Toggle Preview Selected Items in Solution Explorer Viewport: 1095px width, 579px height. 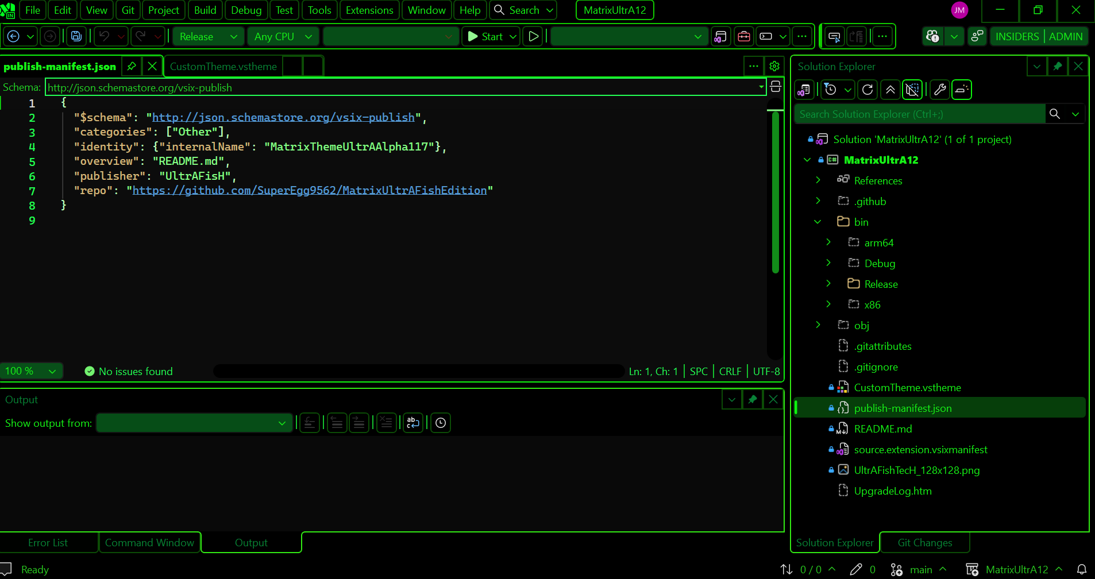point(962,90)
